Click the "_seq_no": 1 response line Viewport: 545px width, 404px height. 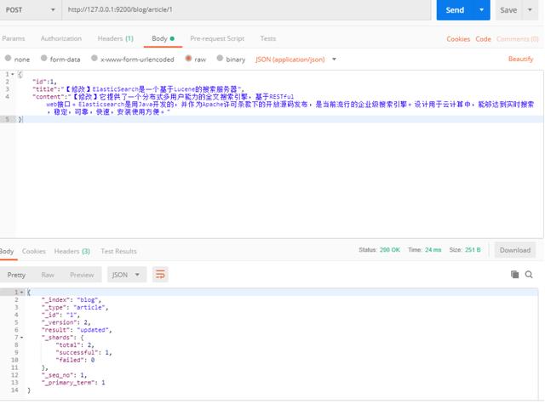[64, 375]
